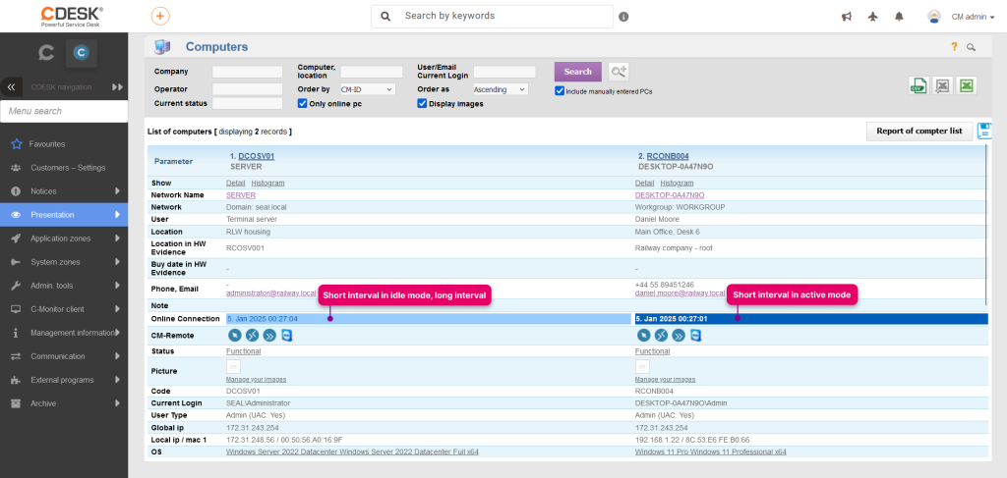Screen dimensions: 1007x478
Task: Click the yellow question mark help icon
Action: point(954,47)
